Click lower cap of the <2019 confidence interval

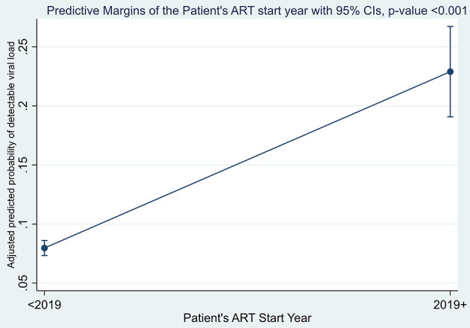[45, 256]
